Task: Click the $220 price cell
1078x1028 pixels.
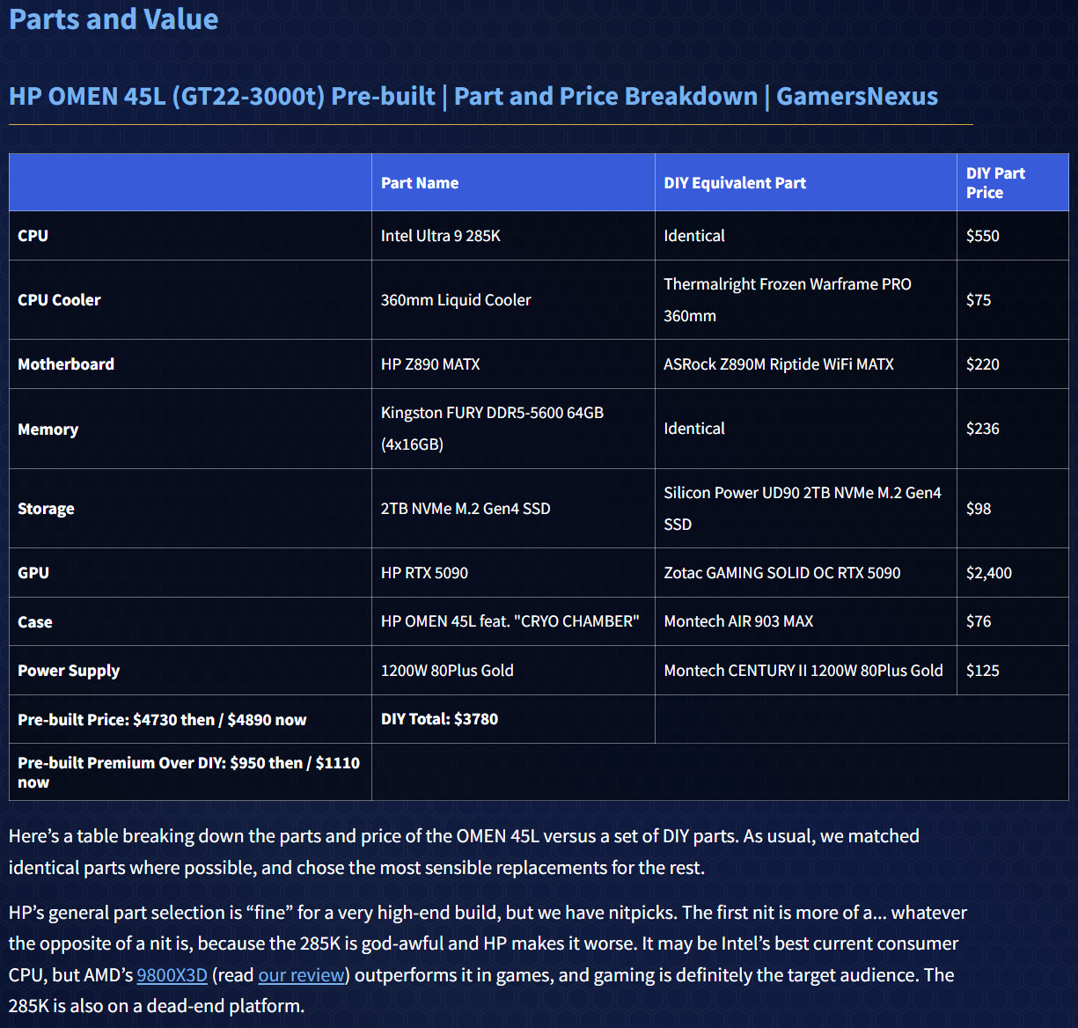Action: (x=1012, y=364)
